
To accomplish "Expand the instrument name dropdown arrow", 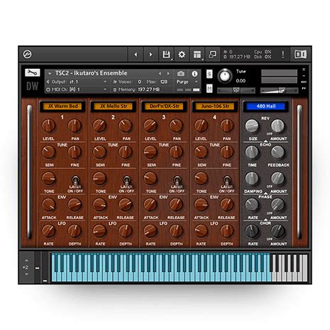I will pyautogui.click(x=50, y=74).
